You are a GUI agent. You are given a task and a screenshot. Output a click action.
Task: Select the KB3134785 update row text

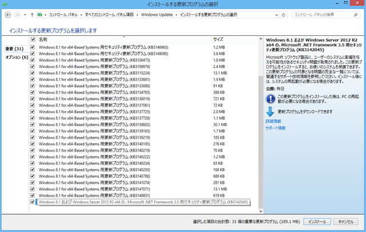(94, 92)
